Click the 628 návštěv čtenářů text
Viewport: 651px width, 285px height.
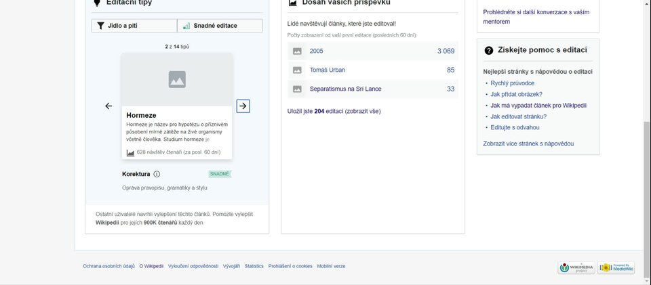[x=178, y=152]
